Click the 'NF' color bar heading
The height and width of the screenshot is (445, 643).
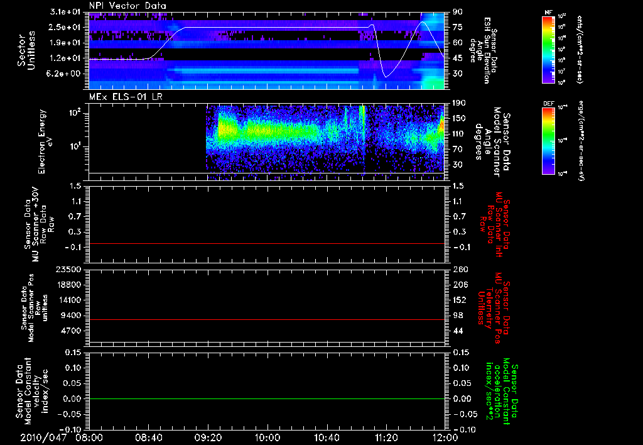click(549, 13)
